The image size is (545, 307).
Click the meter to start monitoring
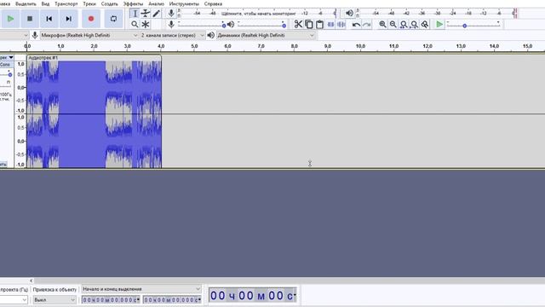pos(258,14)
